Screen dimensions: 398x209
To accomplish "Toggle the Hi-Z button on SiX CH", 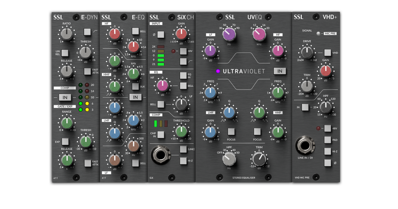I will [183, 161].
